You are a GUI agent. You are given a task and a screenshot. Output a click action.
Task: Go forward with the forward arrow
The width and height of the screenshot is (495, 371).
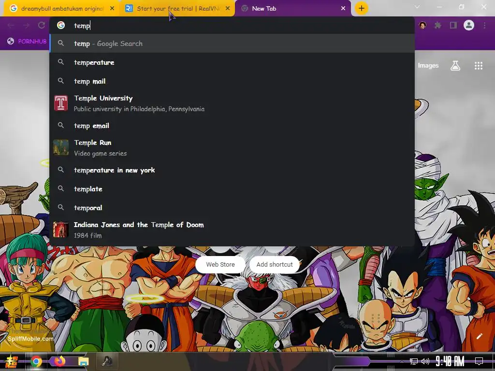(26, 25)
